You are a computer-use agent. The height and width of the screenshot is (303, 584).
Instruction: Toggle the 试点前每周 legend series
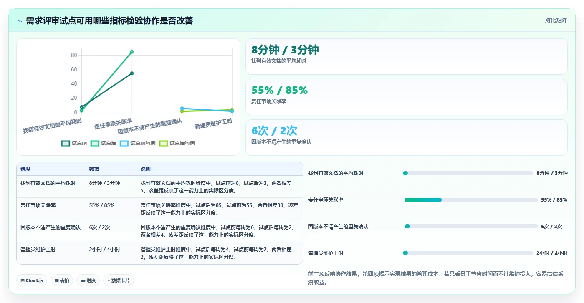[x=138, y=143]
